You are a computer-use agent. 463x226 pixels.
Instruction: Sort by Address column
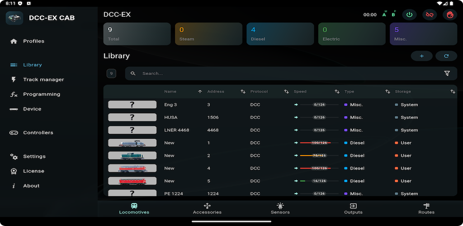tap(243, 92)
